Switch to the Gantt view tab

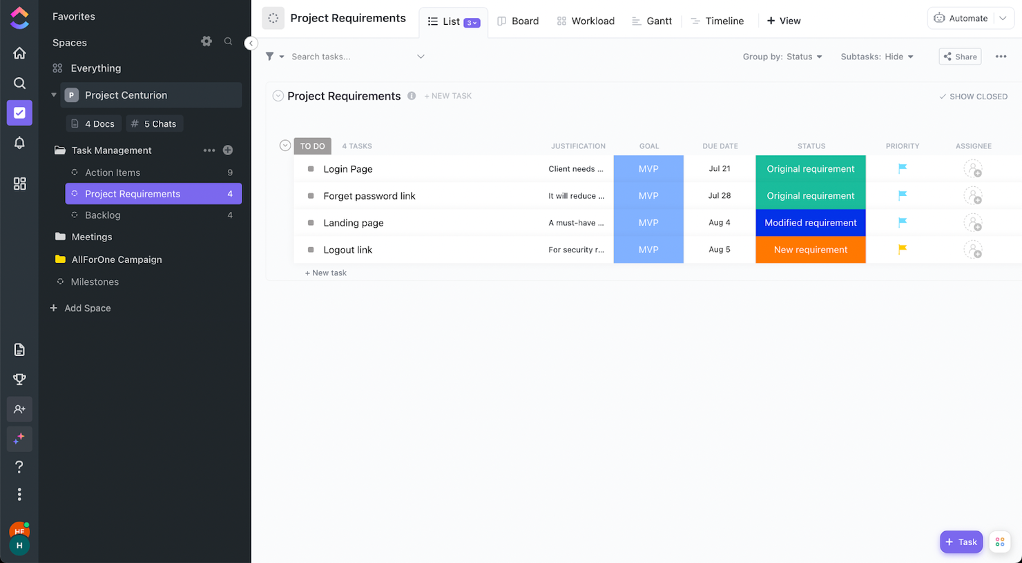[652, 21]
